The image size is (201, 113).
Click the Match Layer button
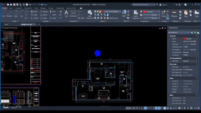[x=112, y=18]
